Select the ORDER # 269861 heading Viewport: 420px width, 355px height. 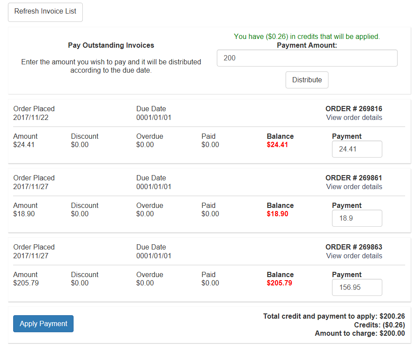[x=354, y=178]
